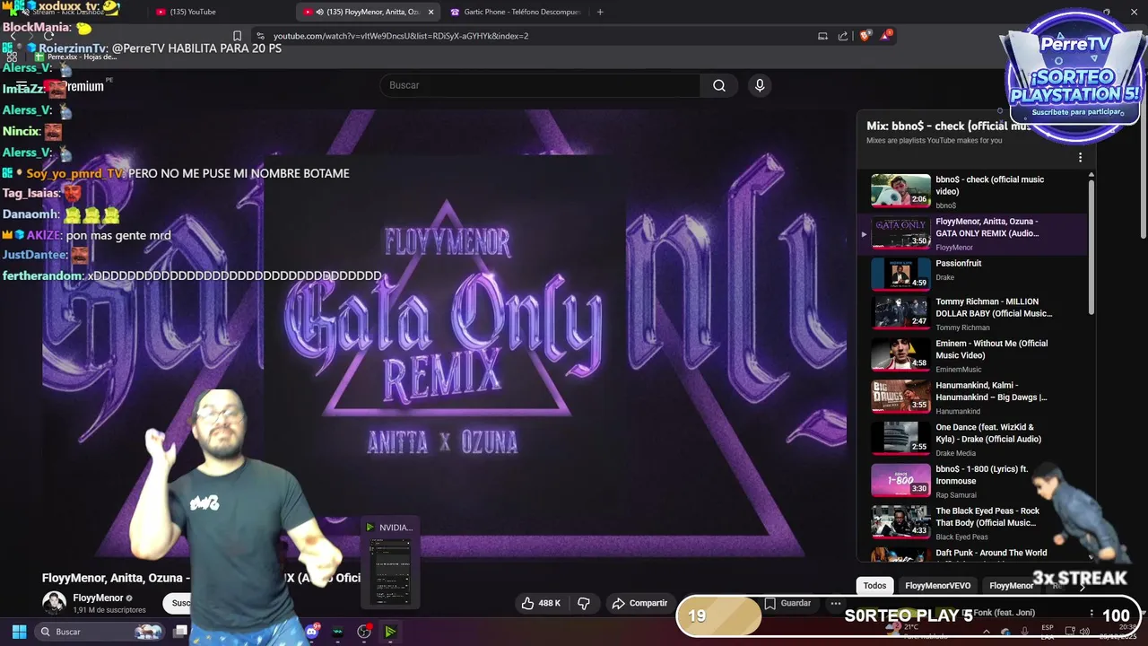The image size is (1148, 646).
Task: Click the YouTube search magnifier button
Action: tap(718, 85)
